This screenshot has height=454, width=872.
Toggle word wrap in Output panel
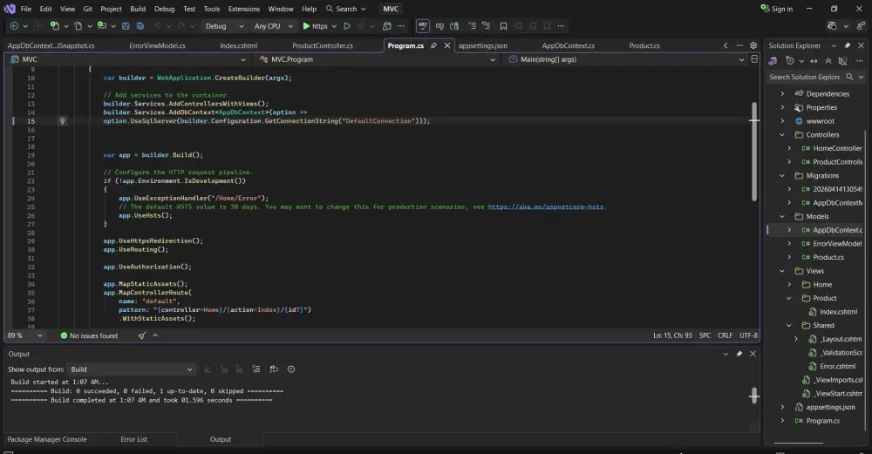pyautogui.click(x=273, y=369)
